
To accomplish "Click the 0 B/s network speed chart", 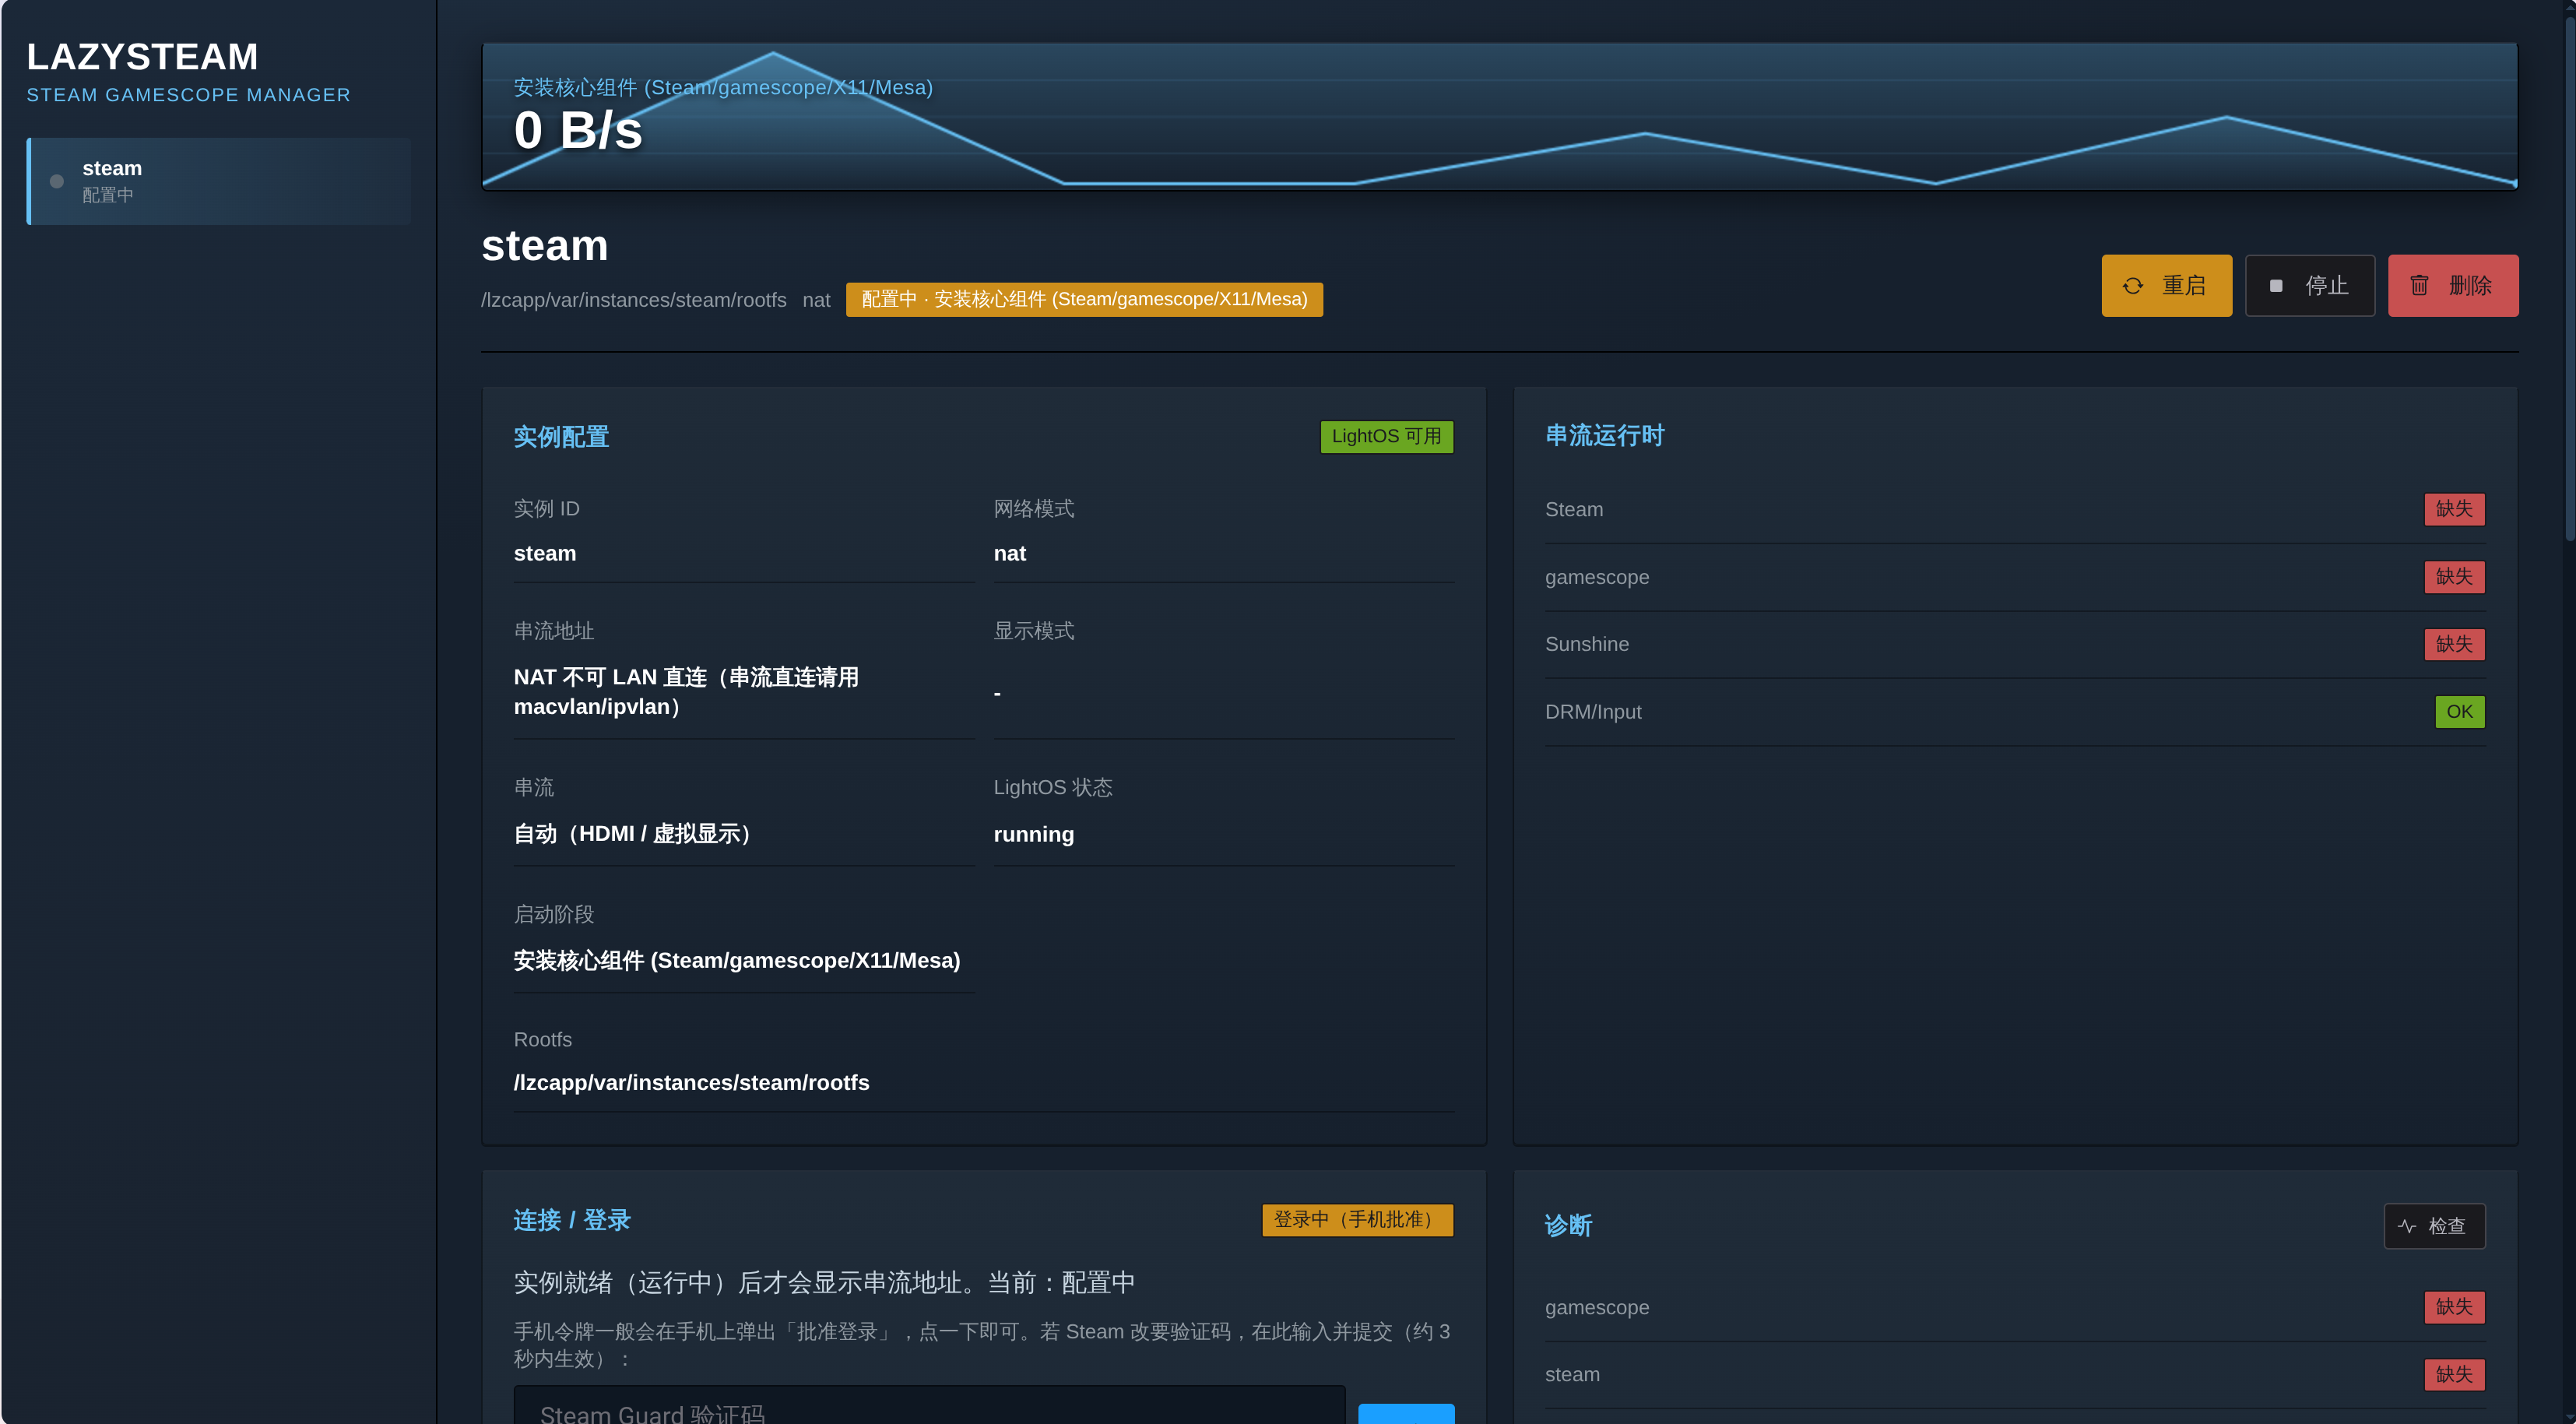I will 1499,116.
